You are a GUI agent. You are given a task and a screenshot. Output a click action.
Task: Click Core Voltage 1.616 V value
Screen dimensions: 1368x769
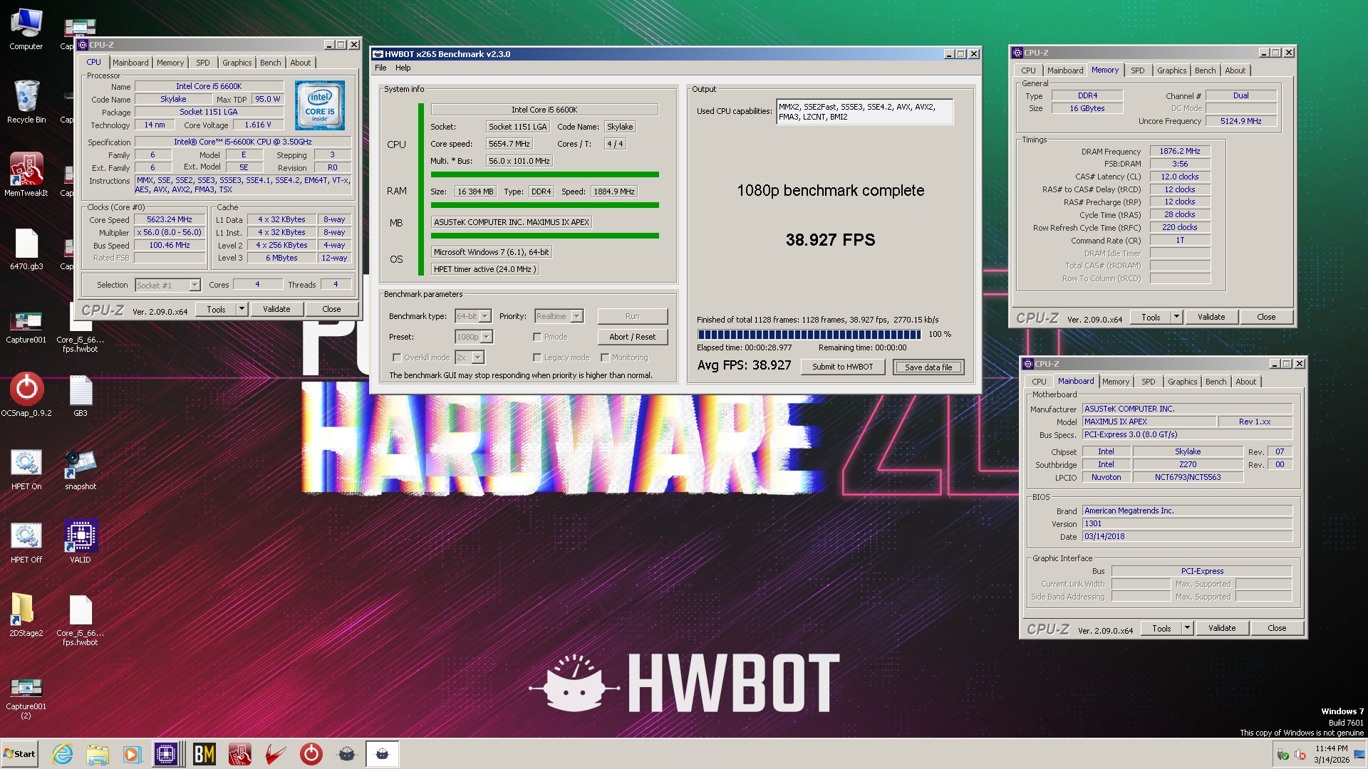click(258, 125)
